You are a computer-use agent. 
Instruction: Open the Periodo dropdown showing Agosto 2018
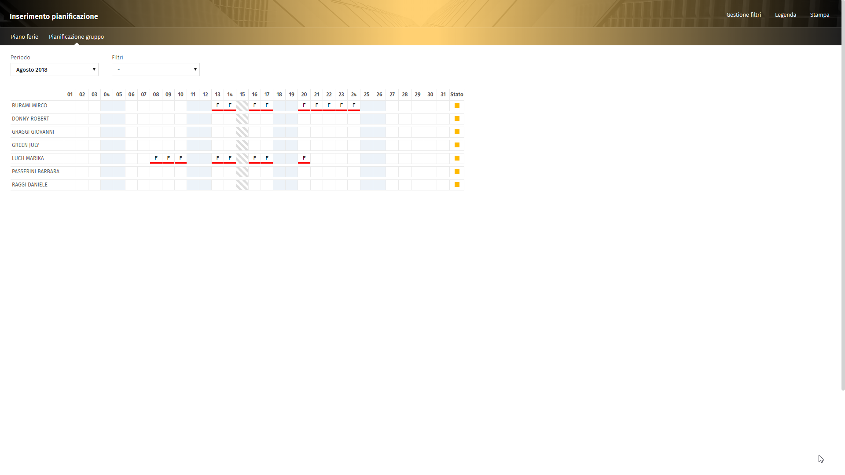coord(55,69)
